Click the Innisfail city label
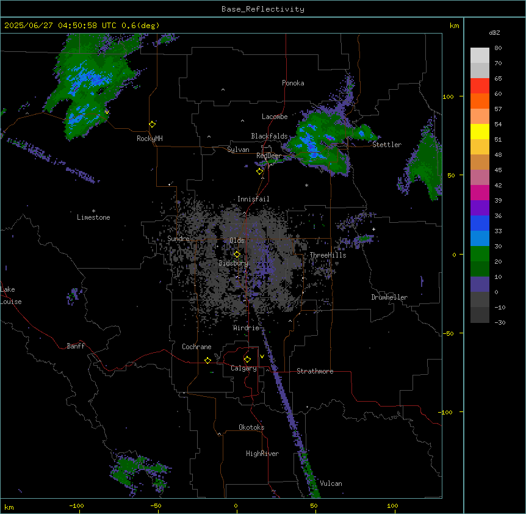The image size is (526, 514). point(253,199)
